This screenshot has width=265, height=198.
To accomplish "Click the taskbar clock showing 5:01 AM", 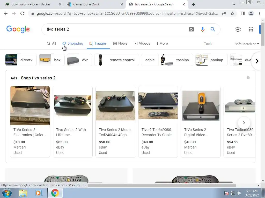I will coord(252,193).
